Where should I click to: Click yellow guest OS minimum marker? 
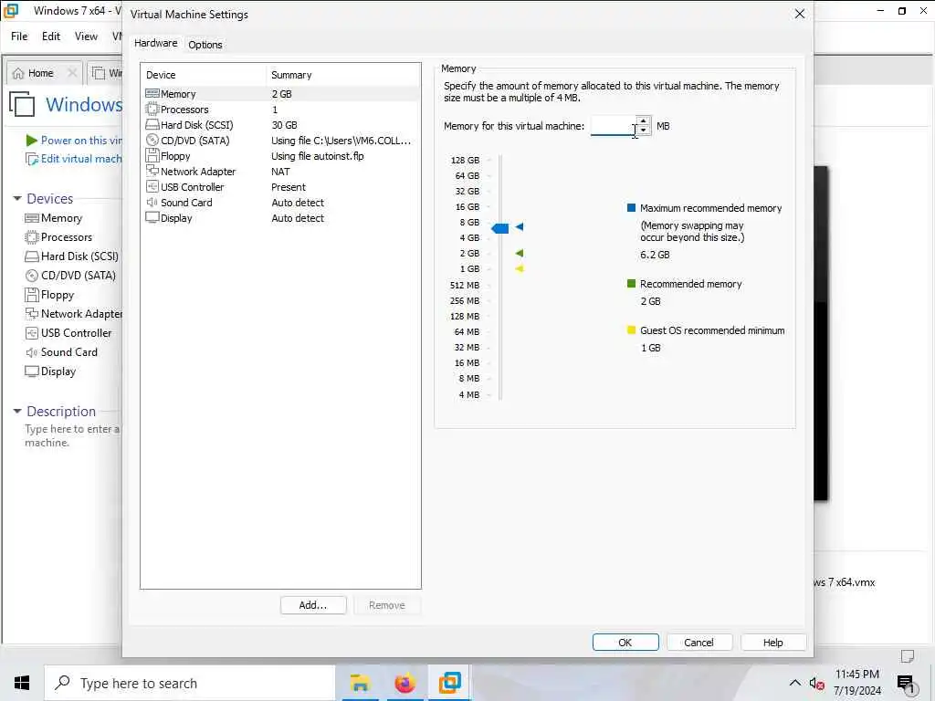point(520,269)
